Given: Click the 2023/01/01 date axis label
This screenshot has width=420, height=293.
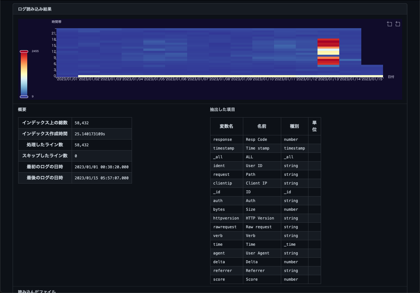Looking at the screenshot, I should [67, 79].
